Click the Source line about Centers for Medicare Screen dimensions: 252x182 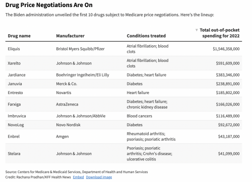(x=77, y=172)
